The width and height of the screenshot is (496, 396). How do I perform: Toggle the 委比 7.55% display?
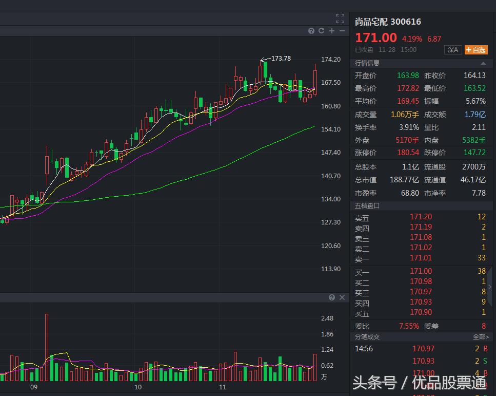click(x=408, y=326)
